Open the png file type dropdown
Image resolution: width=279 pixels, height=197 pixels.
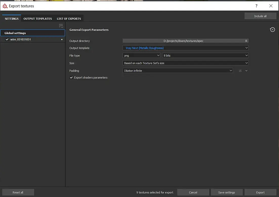coord(141,55)
